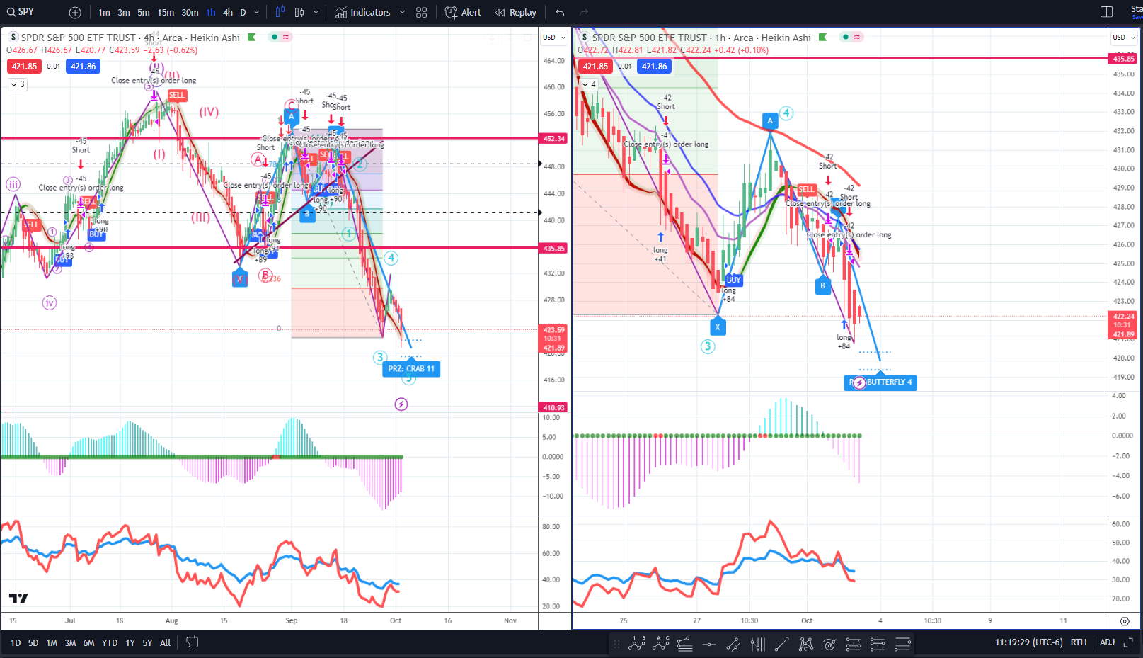The height and width of the screenshot is (658, 1143).
Task: Set date range to 5Y
Action: tap(147, 643)
